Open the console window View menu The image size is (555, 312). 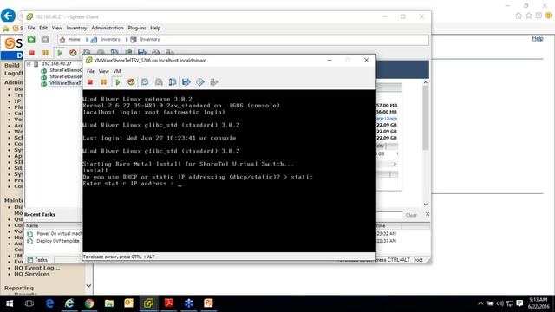click(x=103, y=71)
